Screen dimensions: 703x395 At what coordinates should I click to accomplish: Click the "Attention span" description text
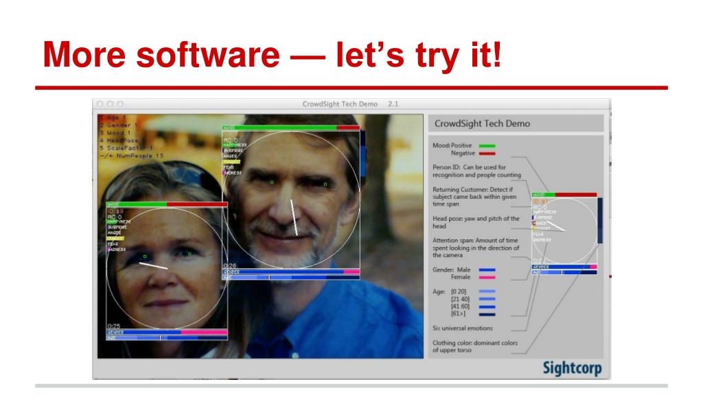[x=476, y=248]
